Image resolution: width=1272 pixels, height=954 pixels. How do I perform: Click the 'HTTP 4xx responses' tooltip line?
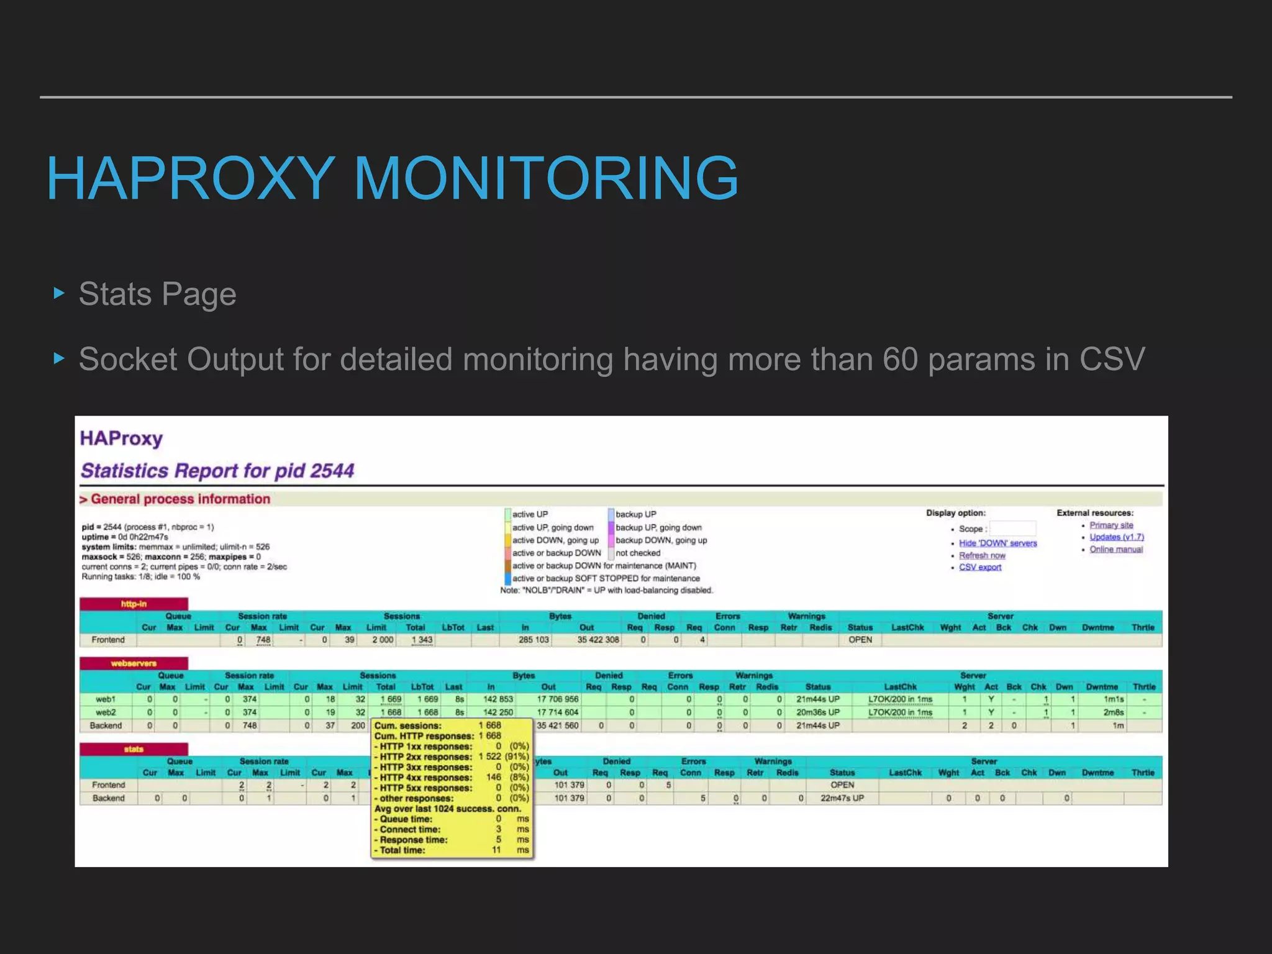coord(452,778)
